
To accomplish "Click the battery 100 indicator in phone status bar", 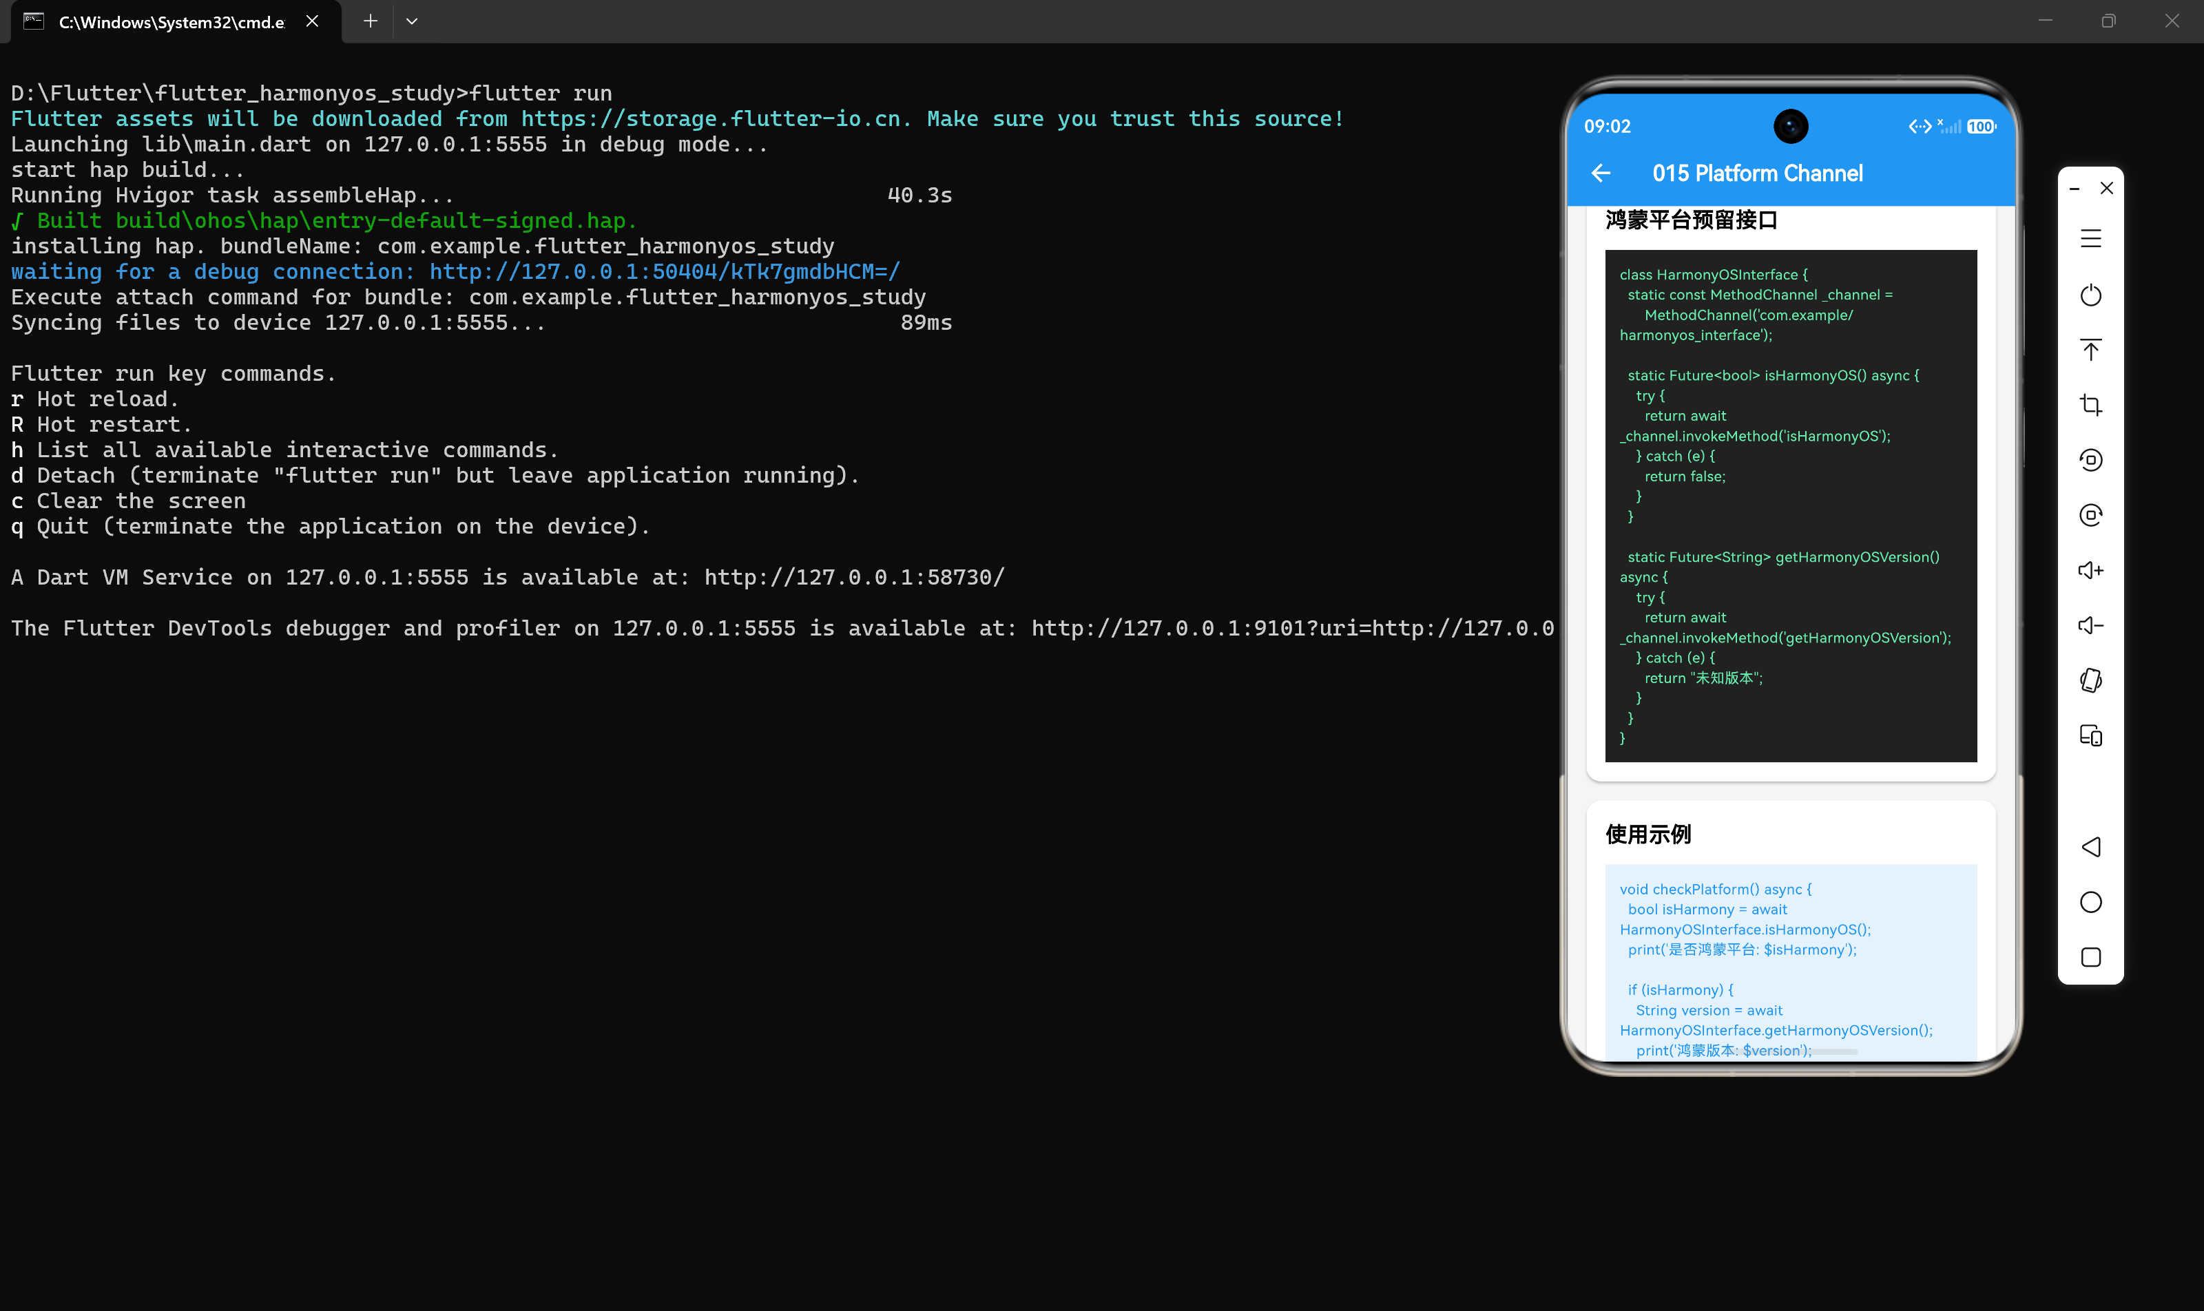I will point(1980,126).
